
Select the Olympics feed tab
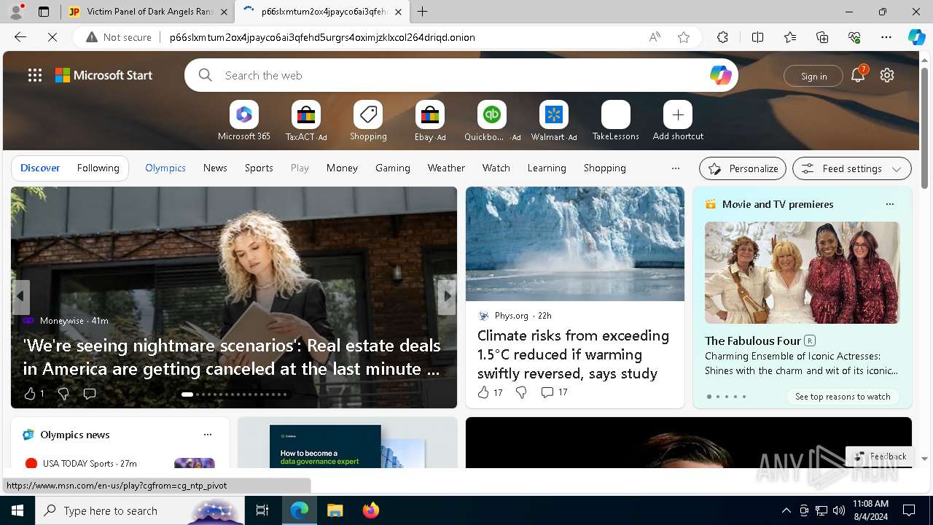tap(165, 168)
